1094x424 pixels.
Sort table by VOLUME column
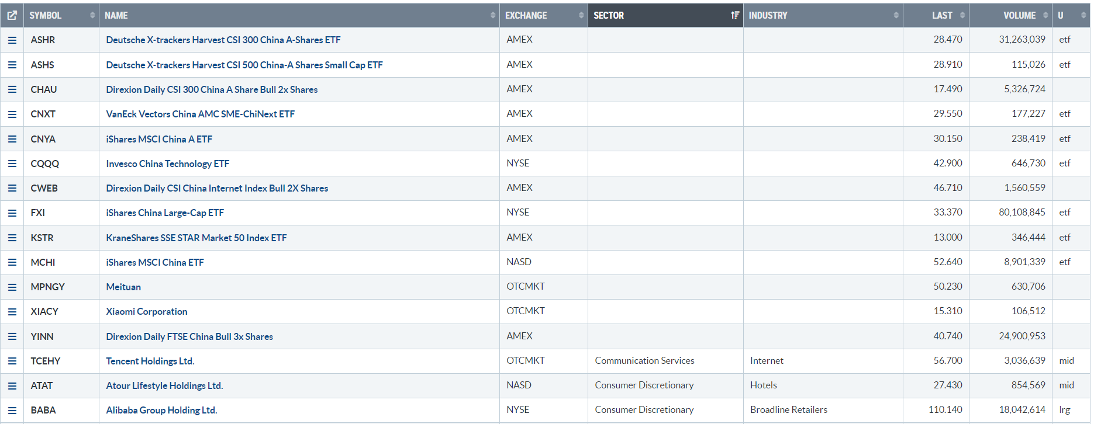[x=1010, y=15]
